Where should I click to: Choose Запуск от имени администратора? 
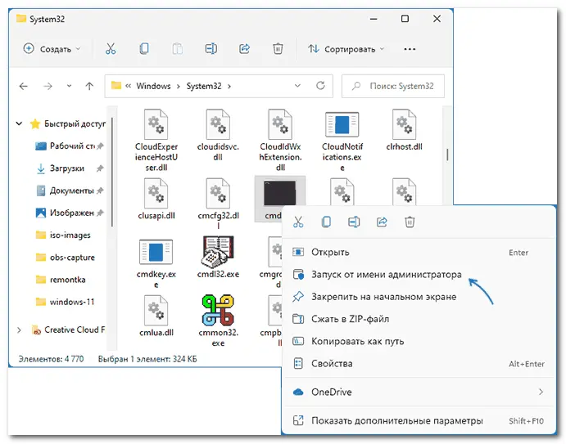[387, 275]
